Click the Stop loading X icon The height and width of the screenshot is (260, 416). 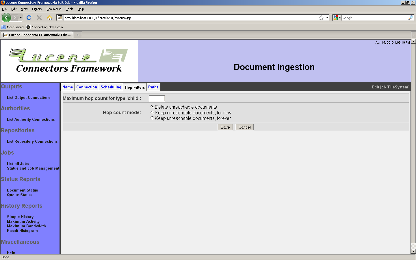[x=39, y=18]
